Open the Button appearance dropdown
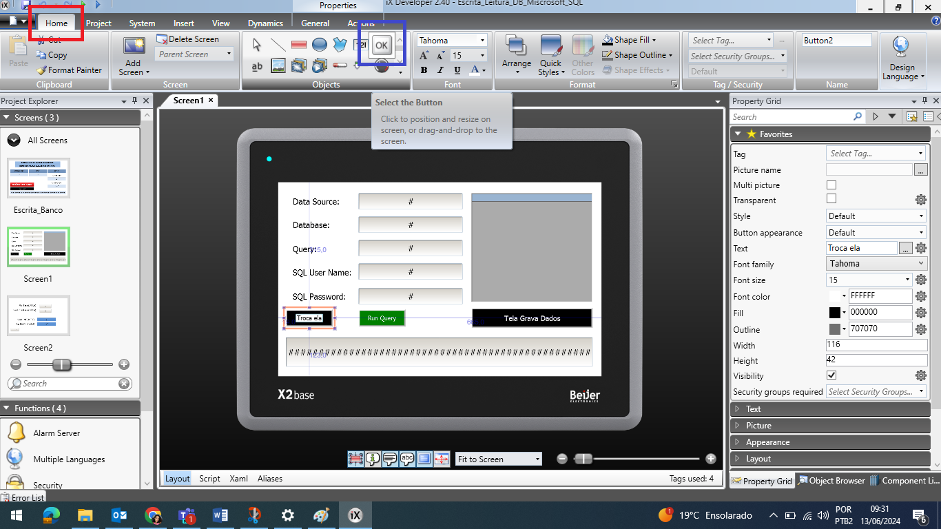Image resolution: width=941 pixels, height=529 pixels. (876, 233)
